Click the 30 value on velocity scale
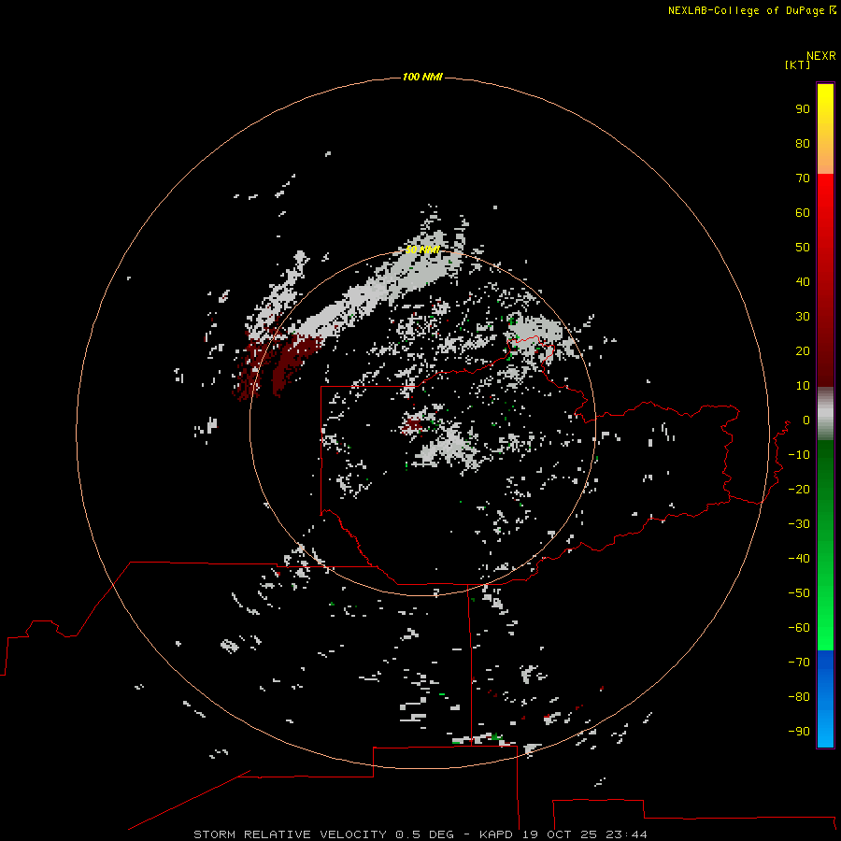This screenshot has height=841, width=841. pyautogui.click(x=803, y=317)
